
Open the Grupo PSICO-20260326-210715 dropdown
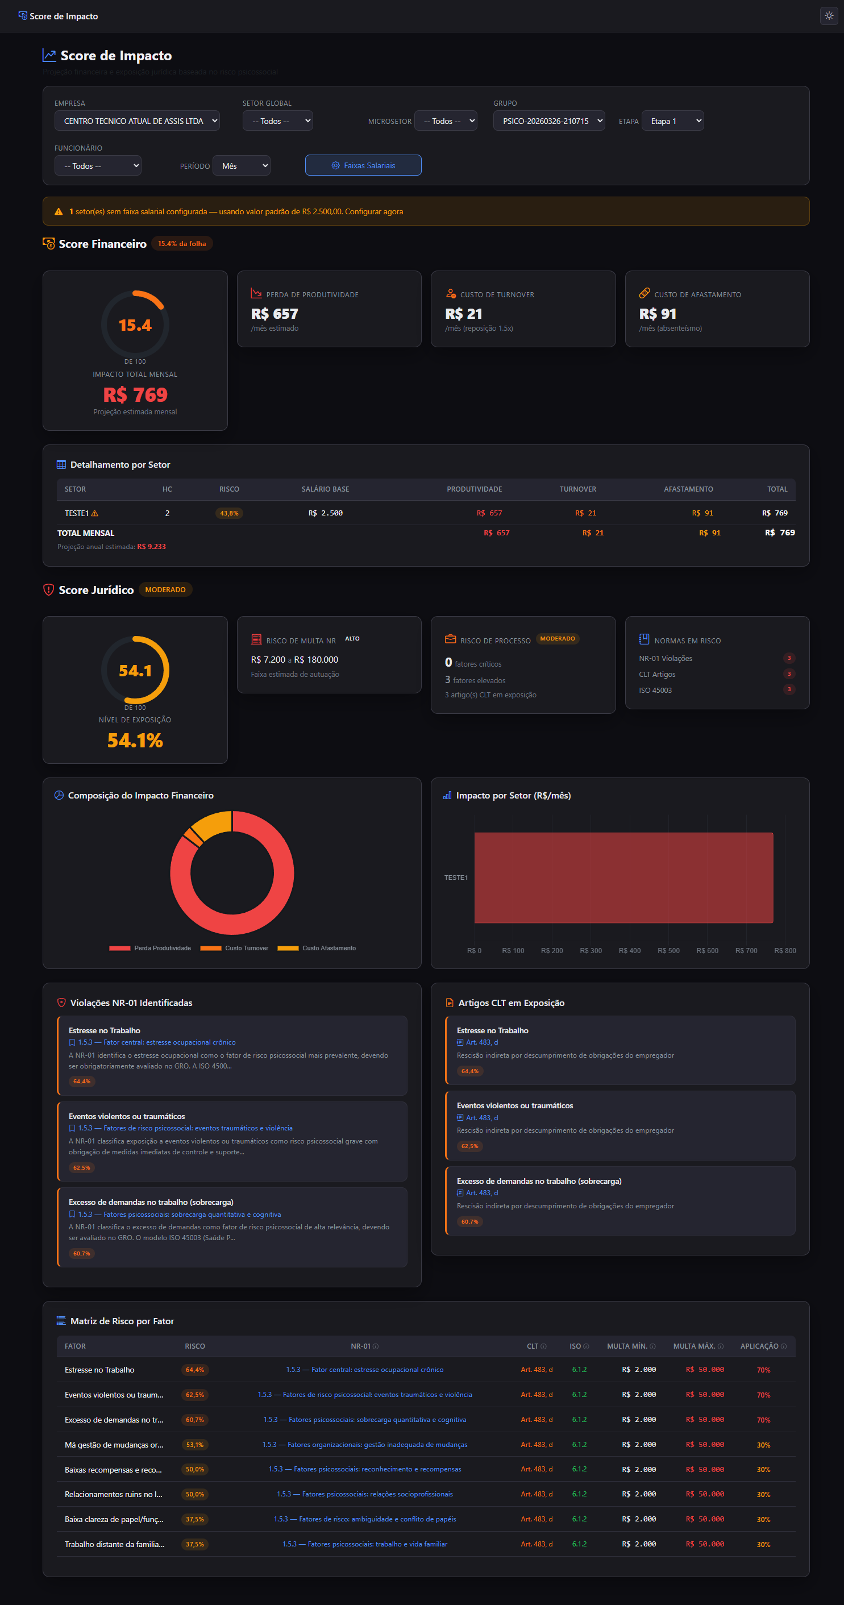pyautogui.click(x=549, y=121)
